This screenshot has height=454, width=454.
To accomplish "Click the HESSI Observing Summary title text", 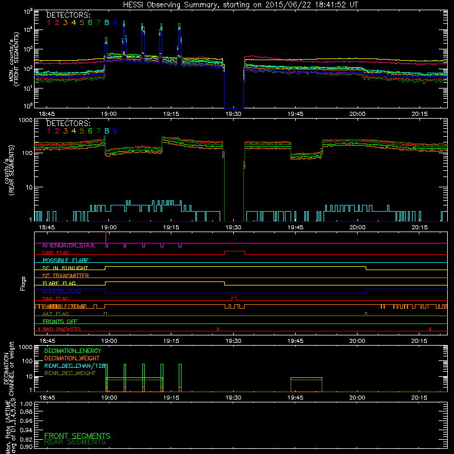I will point(240,5).
